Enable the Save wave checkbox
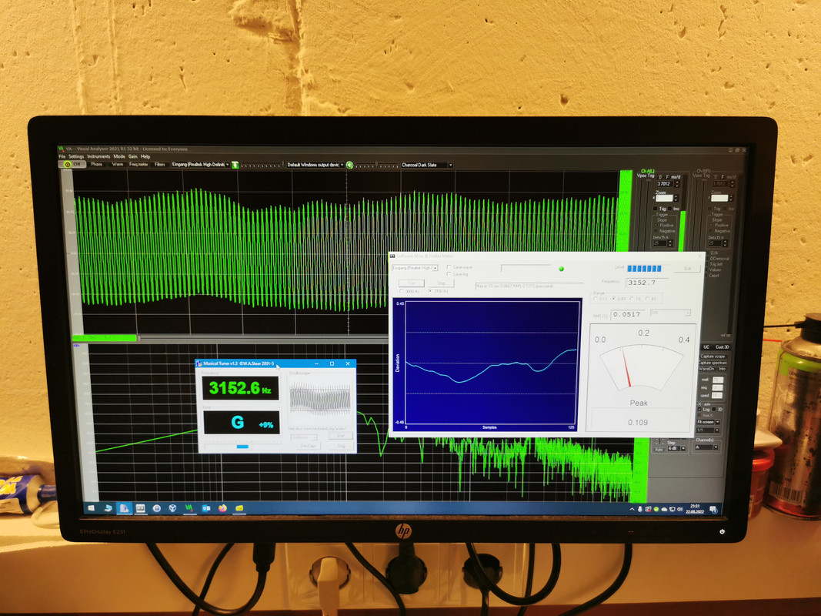 point(449,267)
